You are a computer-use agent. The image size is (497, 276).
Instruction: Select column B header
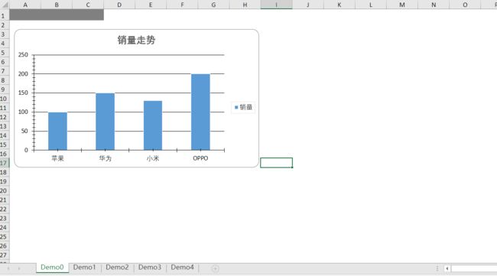pyautogui.click(x=57, y=5)
